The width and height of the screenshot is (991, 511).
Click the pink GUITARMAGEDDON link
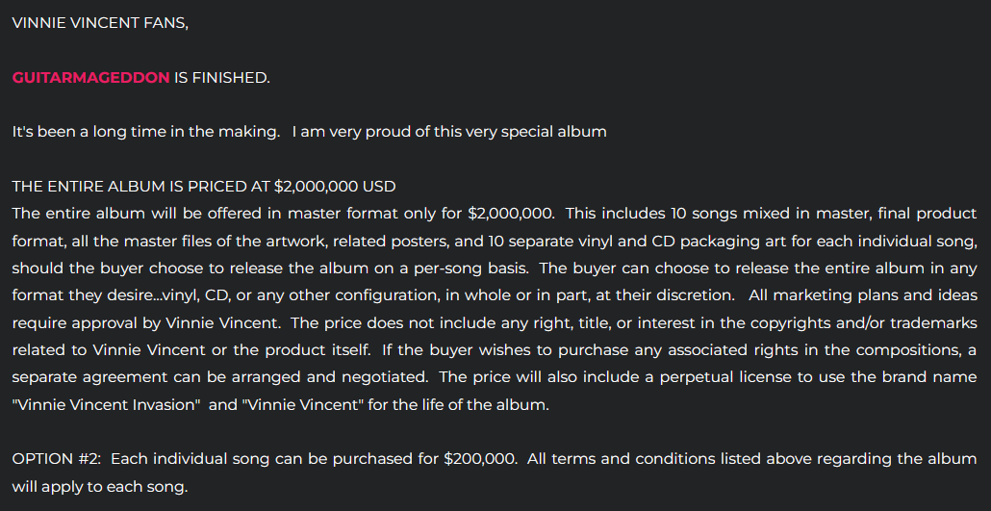(x=90, y=77)
